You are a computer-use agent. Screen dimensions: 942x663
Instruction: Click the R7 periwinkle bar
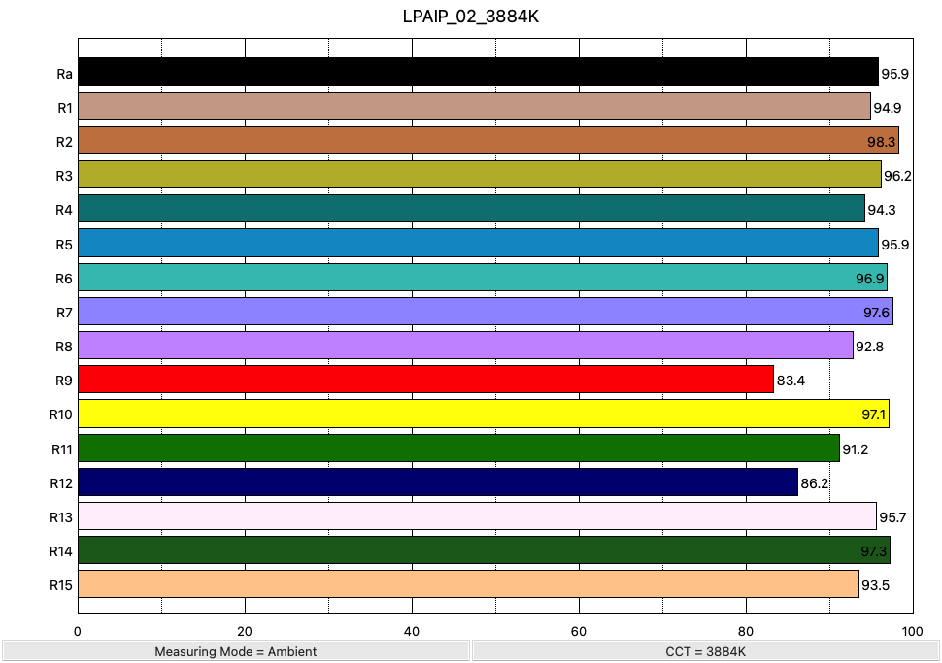click(x=486, y=311)
